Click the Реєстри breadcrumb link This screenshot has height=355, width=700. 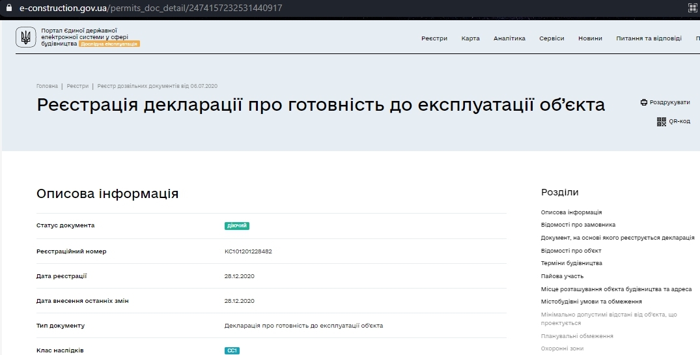click(77, 86)
